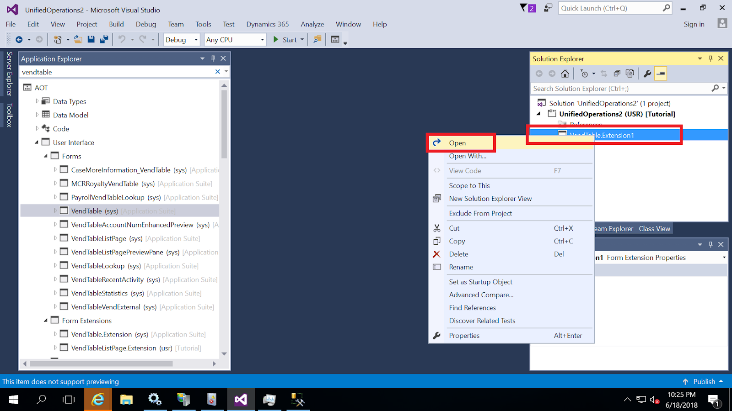Open Find in Files from the toolbar
This screenshot has width=732, height=411.
[317, 40]
